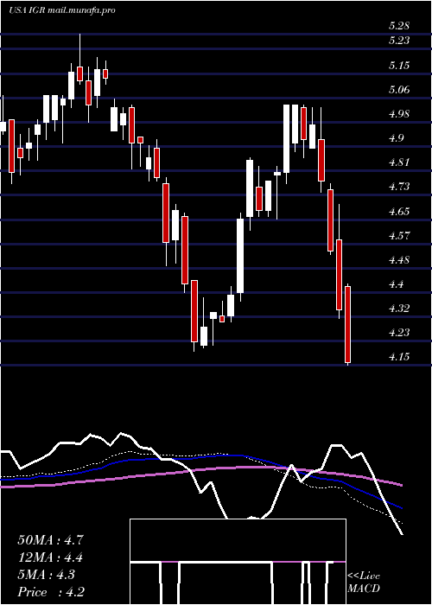The width and height of the screenshot is (432, 605).
Task: Click the 4.15 price axis label near chart bottom
Action: 399,356
